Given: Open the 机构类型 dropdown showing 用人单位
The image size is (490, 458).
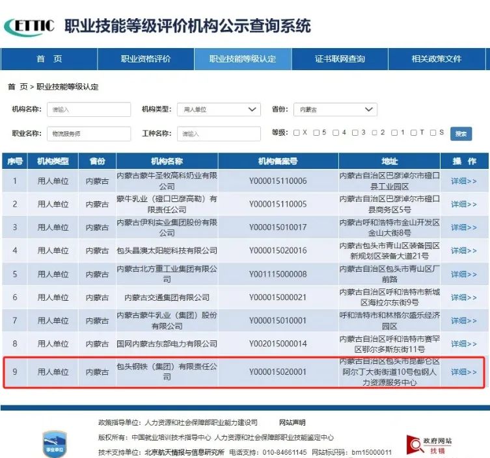Looking at the screenshot, I should coord(219,110).
